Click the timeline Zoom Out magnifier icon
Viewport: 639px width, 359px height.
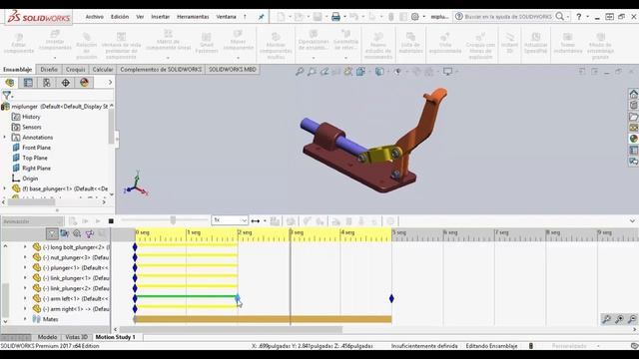pyautogui.click(x=632, y=319)
